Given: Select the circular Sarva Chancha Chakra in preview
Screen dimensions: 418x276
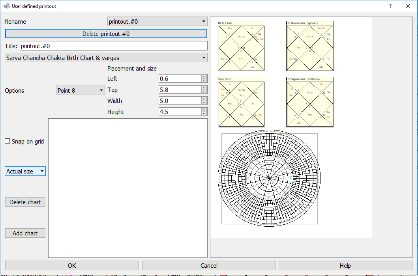Looking at the screenshot, I should [x=269, y=178].
